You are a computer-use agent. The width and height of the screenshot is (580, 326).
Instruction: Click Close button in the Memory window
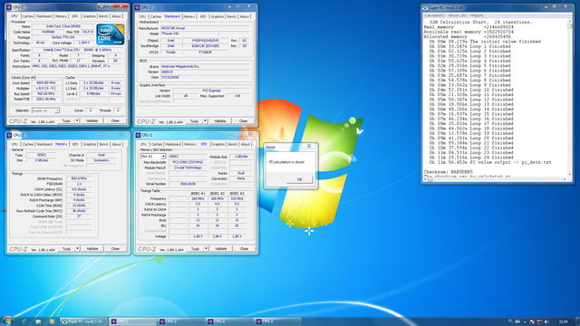point(115,249)
